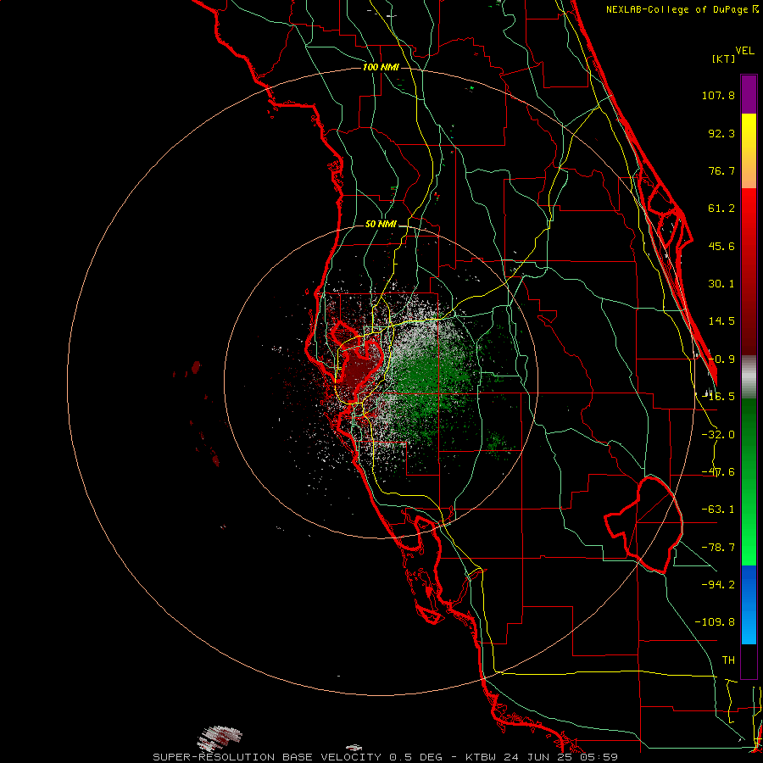Click the 100 NMI range ring label

point(381,67)
